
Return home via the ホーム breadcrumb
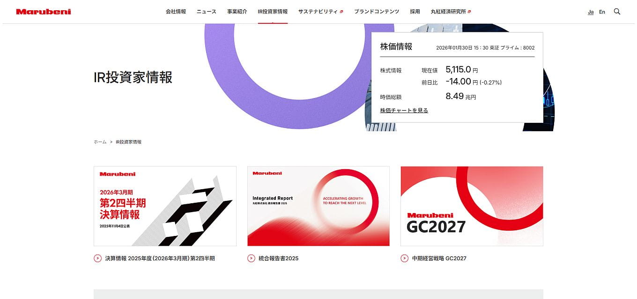pos(99,142)
